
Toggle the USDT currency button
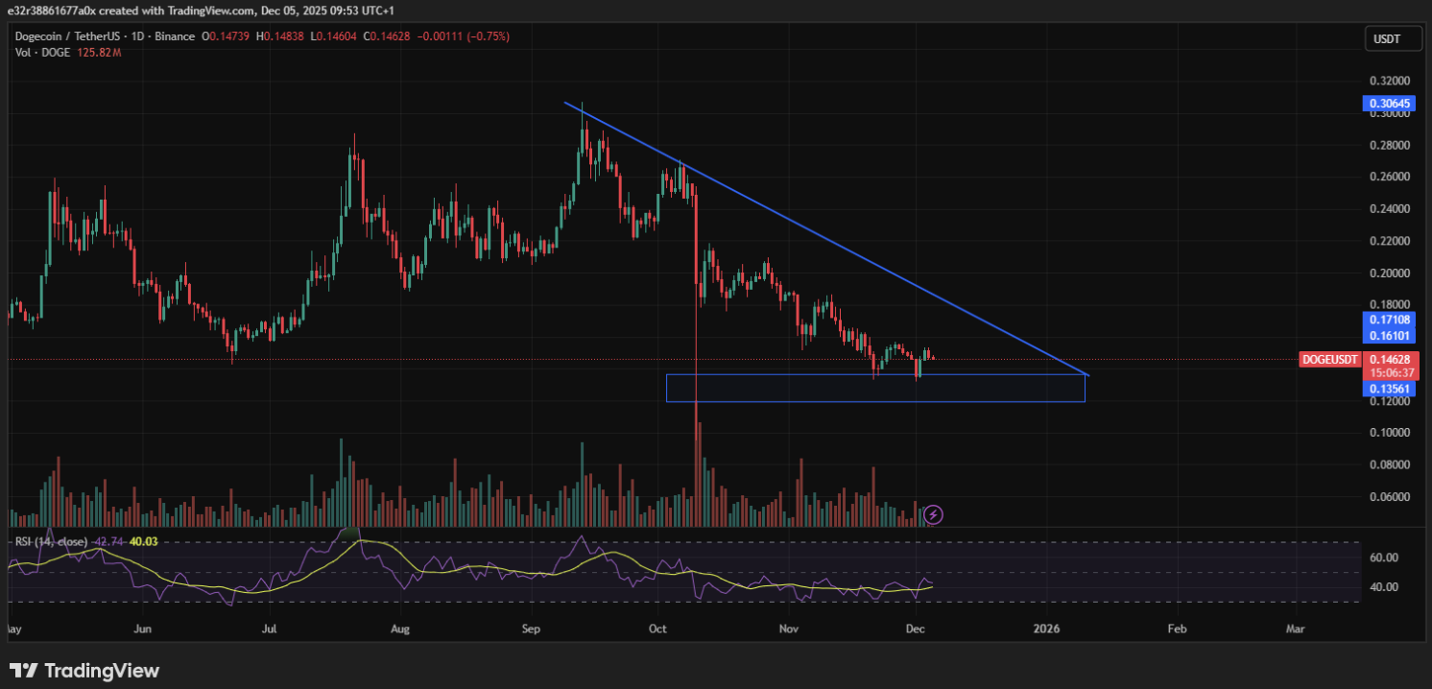point(1393,38)
